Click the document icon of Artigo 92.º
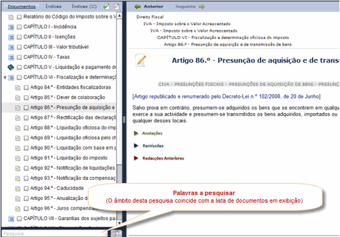 tap(17, 168)
